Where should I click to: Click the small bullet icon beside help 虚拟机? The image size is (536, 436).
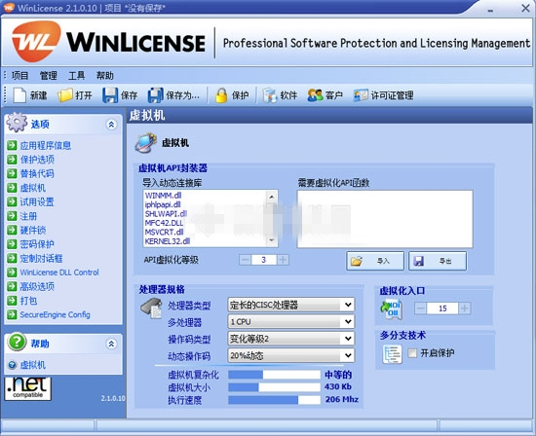pos(12,365)
